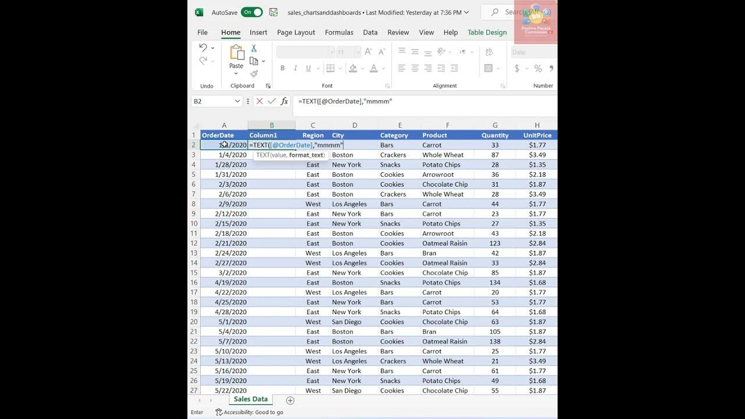This screenshot has width=745, height=419.
Task: Click the Excel logo icon
Action: pos(199,12)
